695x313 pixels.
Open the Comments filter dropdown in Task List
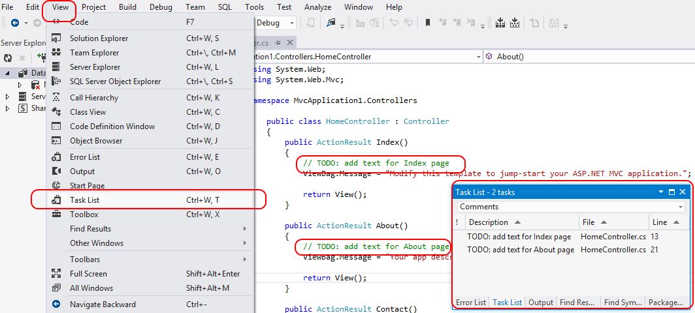681,207
